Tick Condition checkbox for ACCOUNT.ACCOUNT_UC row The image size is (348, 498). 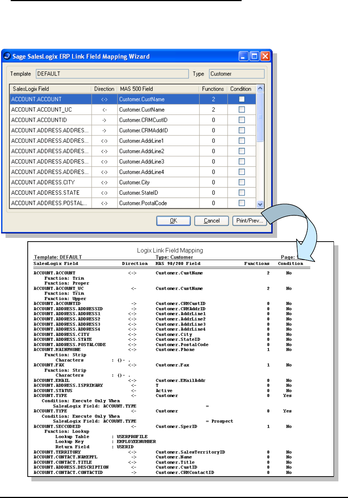click(242, 110)
